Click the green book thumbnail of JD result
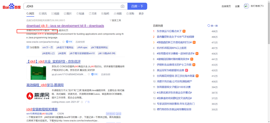Screen dimensions: 270x123 (x=38, y=72)
